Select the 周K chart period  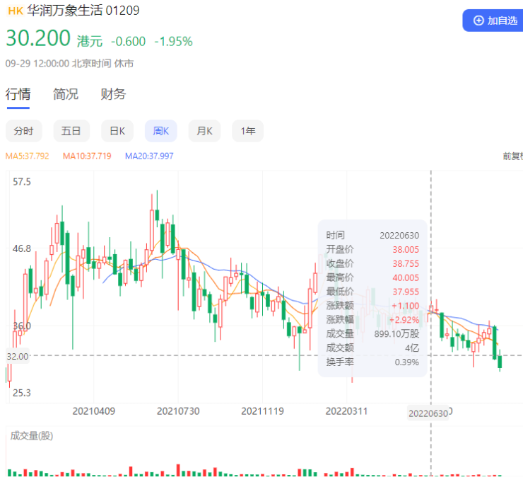point(160,131)
